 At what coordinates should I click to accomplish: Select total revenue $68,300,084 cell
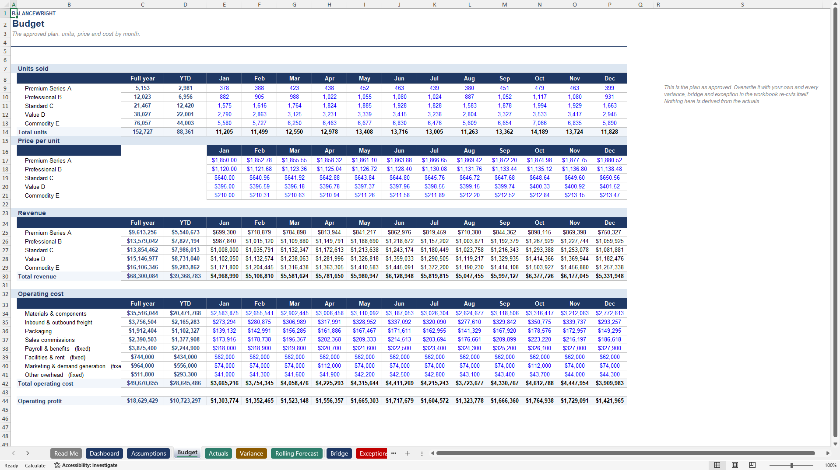click(143, 276)
